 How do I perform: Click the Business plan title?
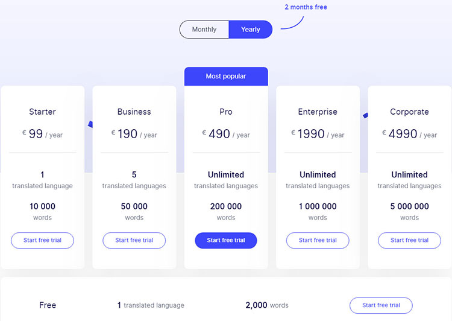coord(134,112)
